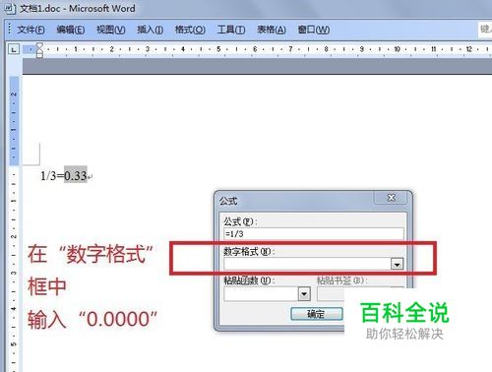This screenshot has width=492, height=372.
Task: Open the 文件(F) menu
Action: pyautogui.click(x=31, y=30)
